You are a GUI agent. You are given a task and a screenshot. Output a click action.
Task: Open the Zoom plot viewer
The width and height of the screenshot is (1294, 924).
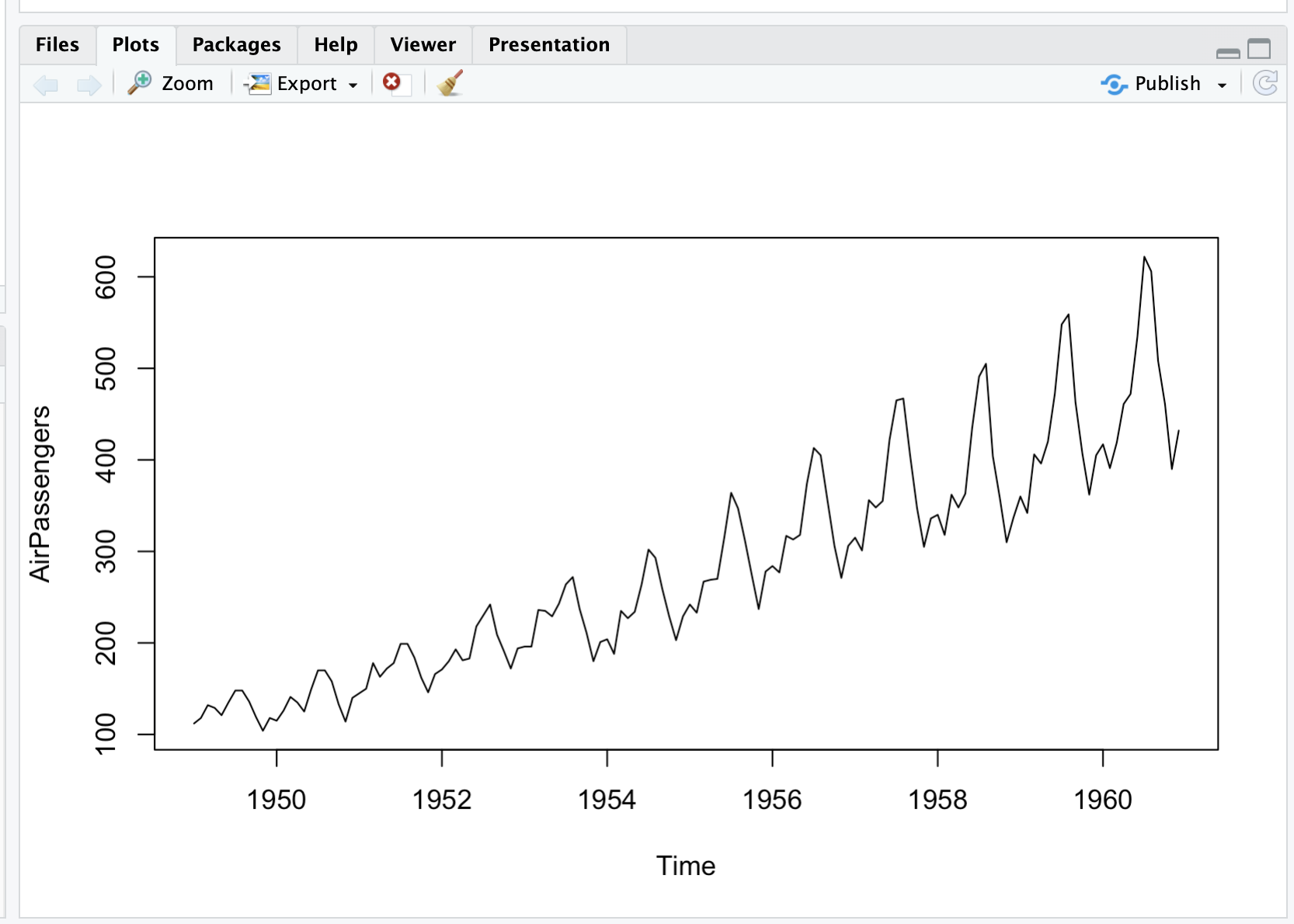tap(171, 84)
